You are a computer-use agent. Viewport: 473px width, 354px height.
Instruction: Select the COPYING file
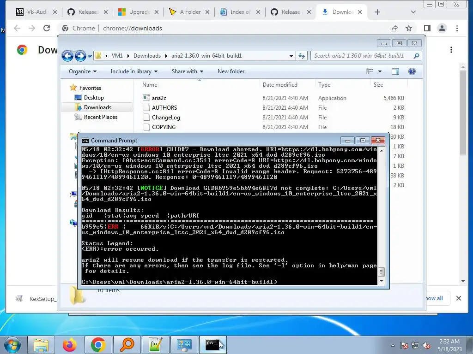164,127
